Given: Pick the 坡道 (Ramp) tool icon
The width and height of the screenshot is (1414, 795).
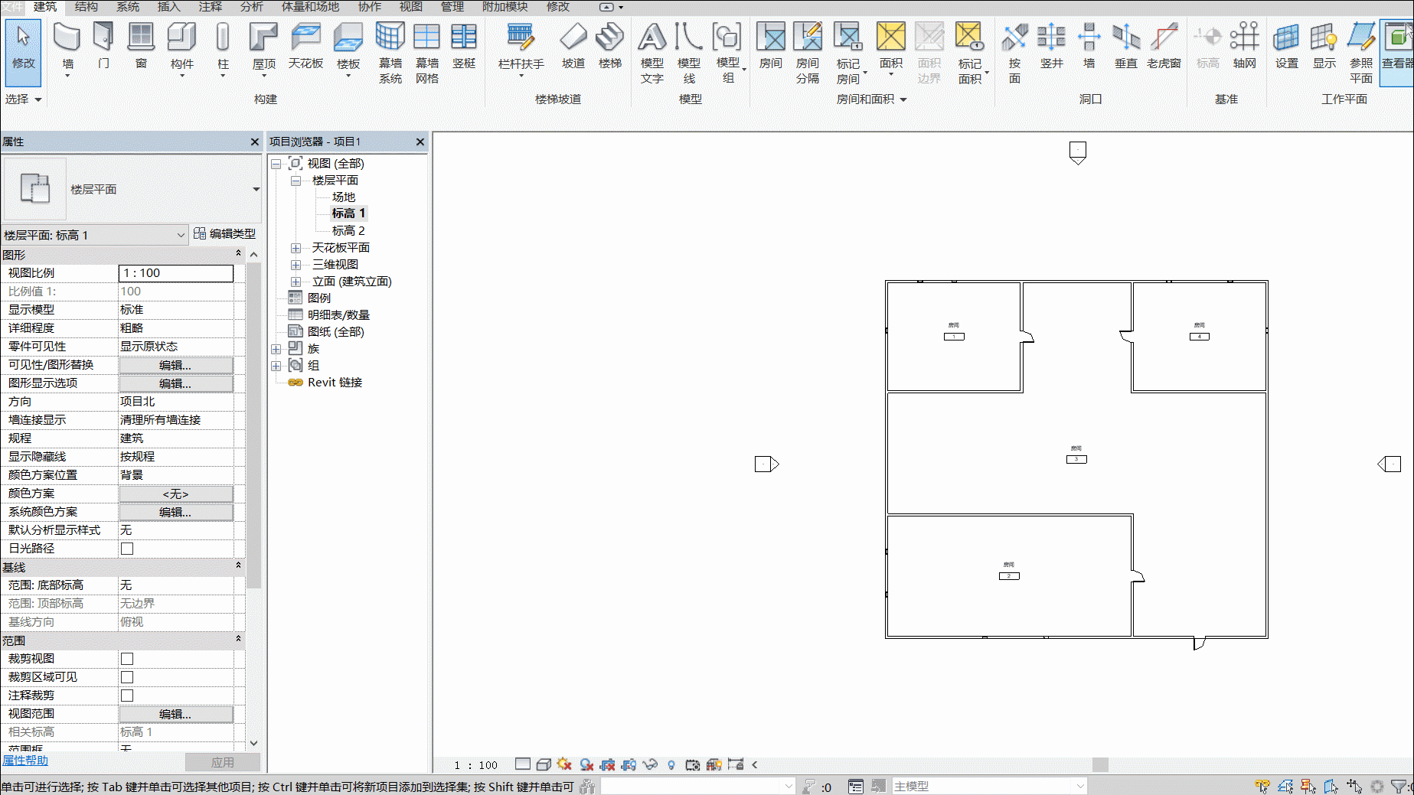Looking at the screenshot, I should pos(573,37).
